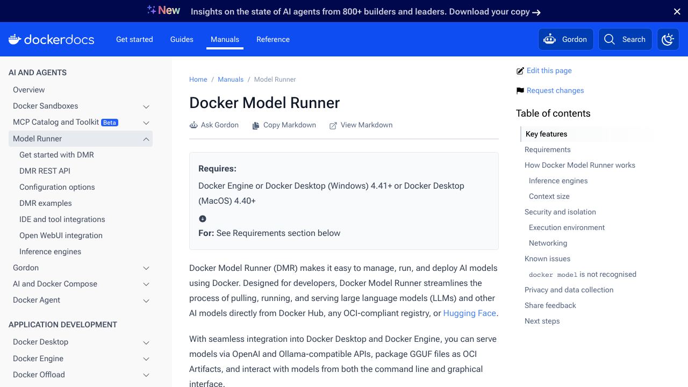Jump to Security and isolation section
This screenshot has width=688, height=387.
point(560,212)
